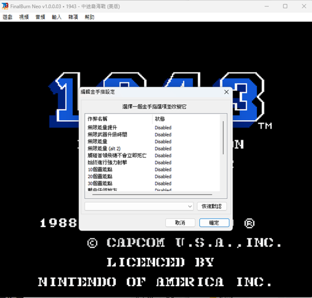This screenshot has width=312, height=298.
Task: Open the 輸入 menu
Action: click(57, 17)
